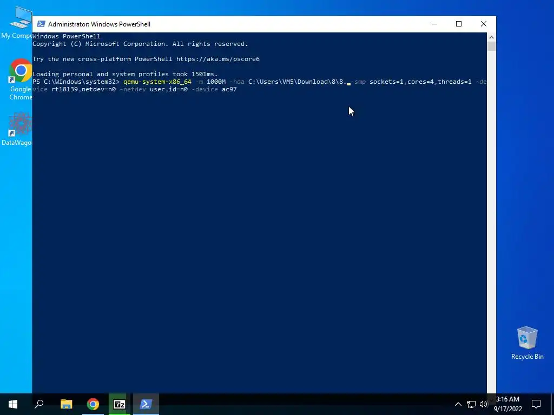Viewport: 554px width, 415px height.
Task: Show hidden system tray icons
Action: click(458, 404)
